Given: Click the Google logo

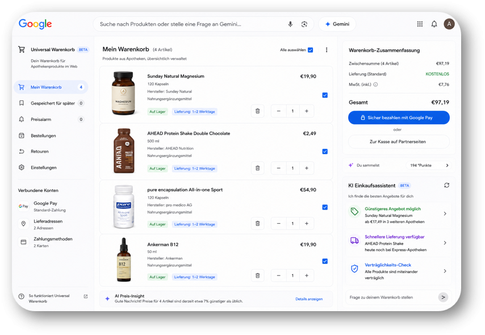Looking at the screenshot, I should (35, 24).
